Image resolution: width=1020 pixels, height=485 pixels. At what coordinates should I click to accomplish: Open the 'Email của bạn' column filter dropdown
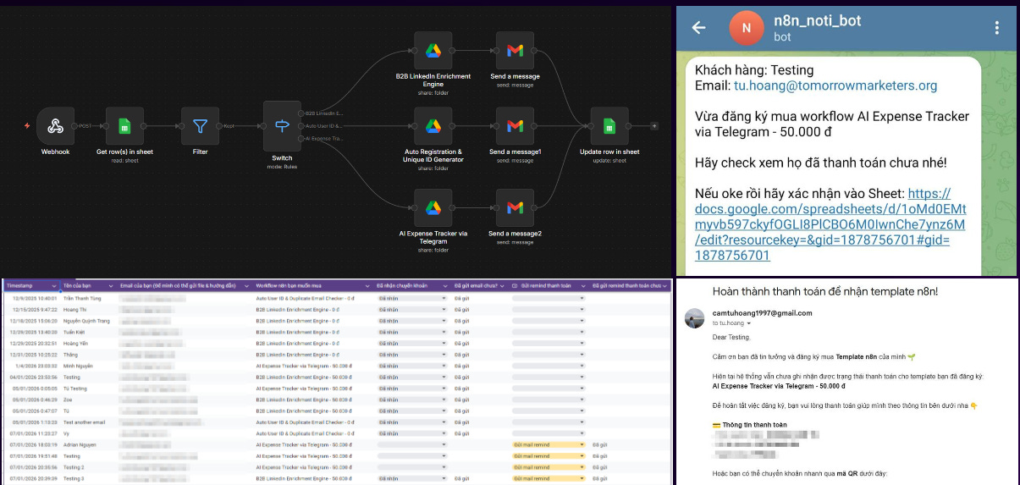[246, 286]
